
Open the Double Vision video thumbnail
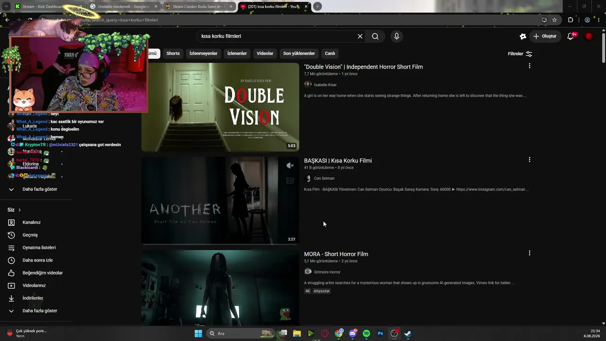220,107
